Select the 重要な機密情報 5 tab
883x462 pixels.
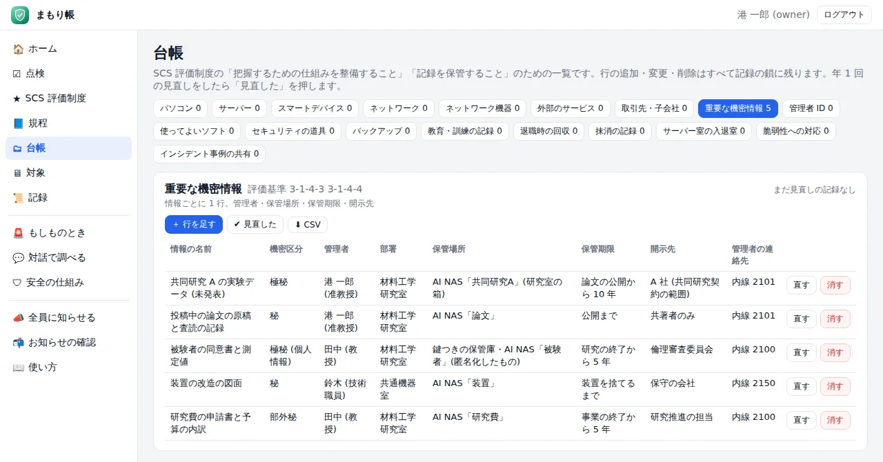[x=737, y=108]
